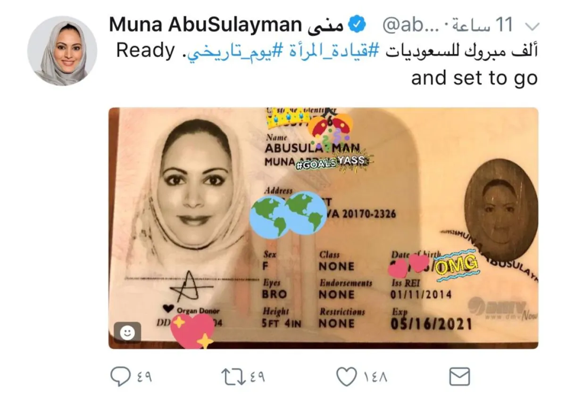Screen dimensions: 566x394
Task: Click the ٤٩ count beside retweet arrows
Action: 258,377
